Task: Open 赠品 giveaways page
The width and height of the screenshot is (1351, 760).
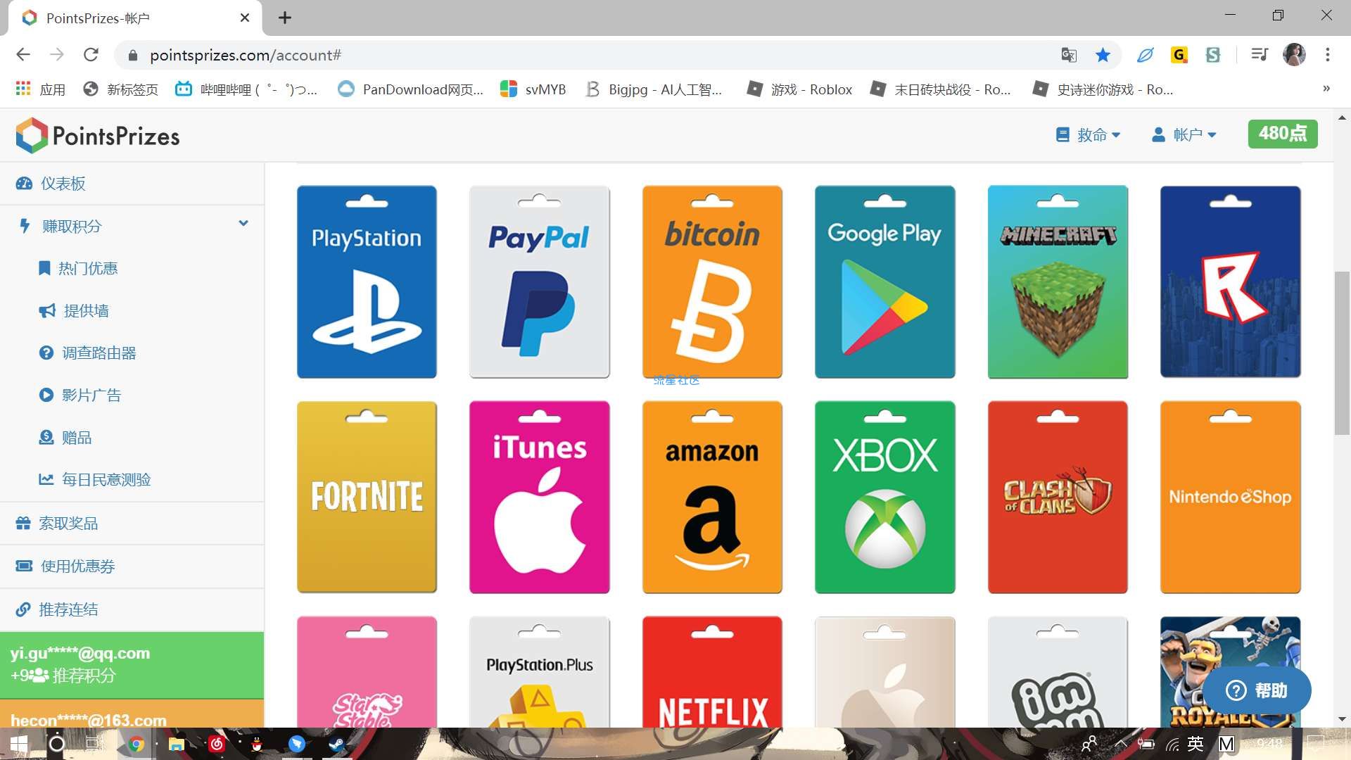Action: pyautogui.click(x=65, y=437)
